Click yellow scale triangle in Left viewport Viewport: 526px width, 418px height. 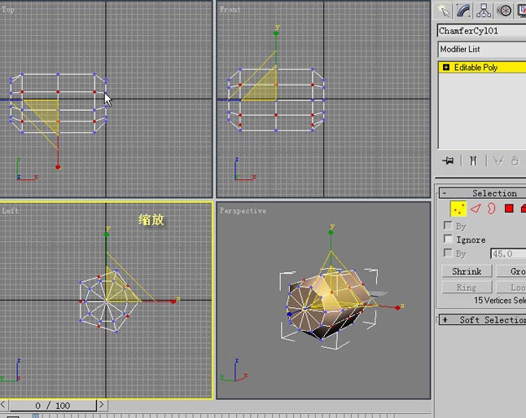[118, 288]
